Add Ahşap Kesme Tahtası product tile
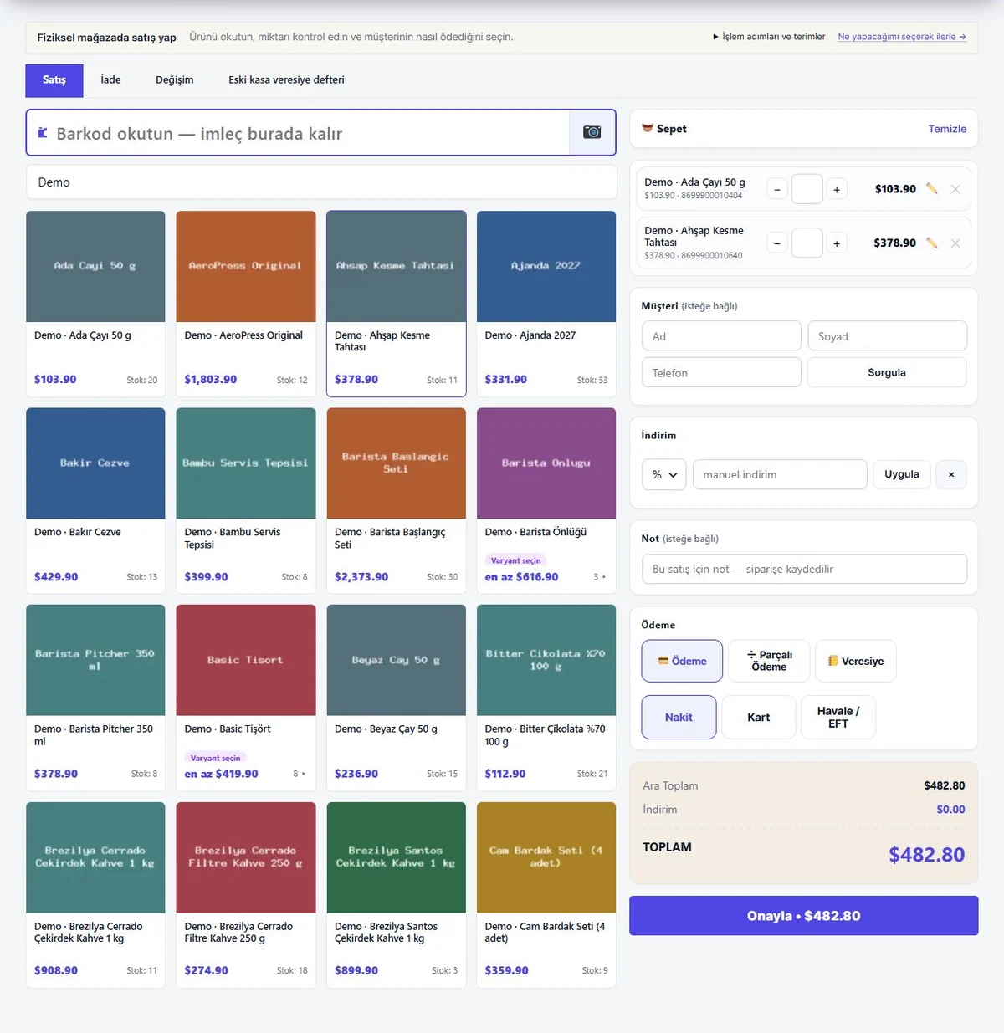The height and width of the screenshot is (1033, 1004). pos(397,304)
